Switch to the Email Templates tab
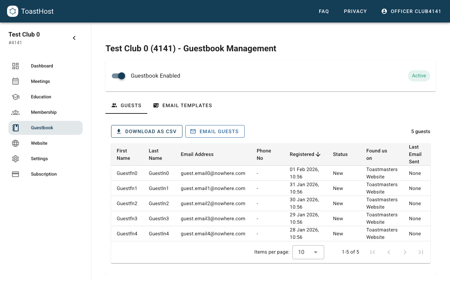Viewport: 450px width, 281px height. coord(182,105)
